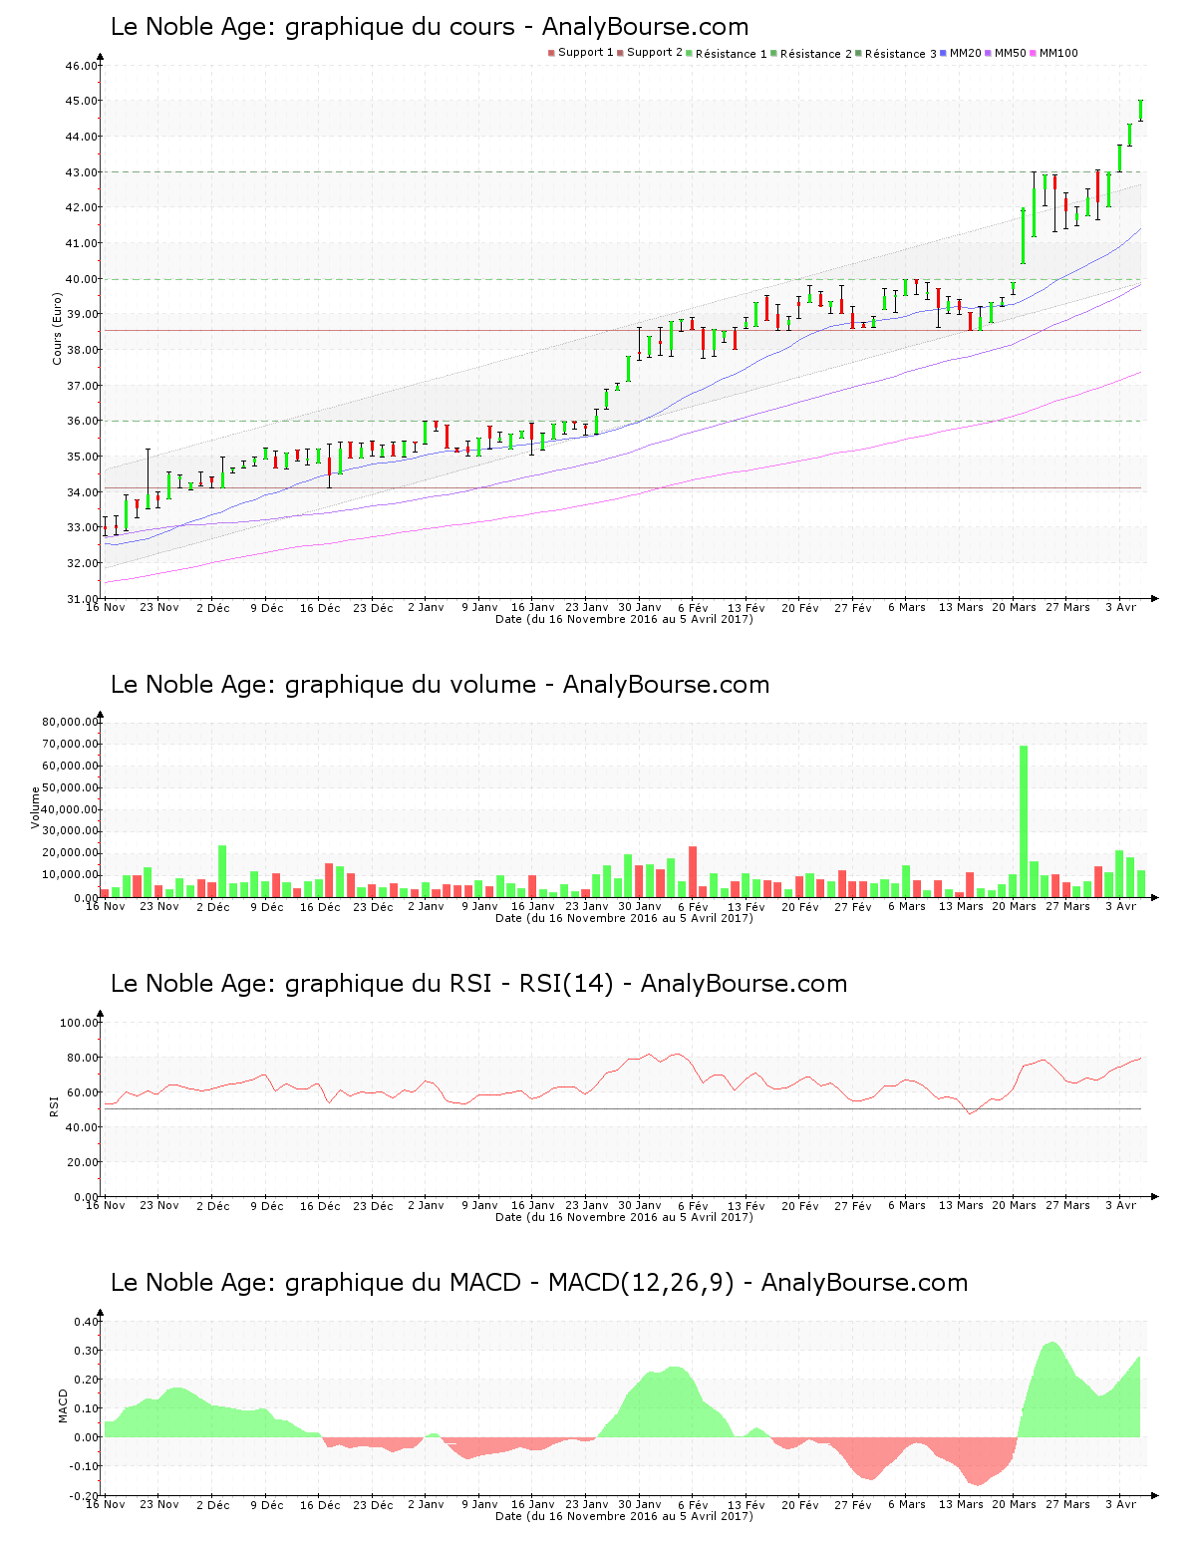This screenshot has height=1545, width=1196.
Task: Click the 31.00 price axis label
Action: click(x=82, y=599)
